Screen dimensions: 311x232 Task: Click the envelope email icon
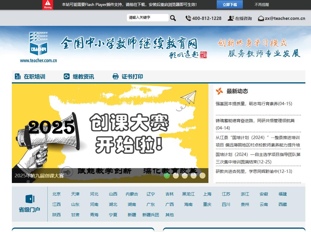[261, 18]
